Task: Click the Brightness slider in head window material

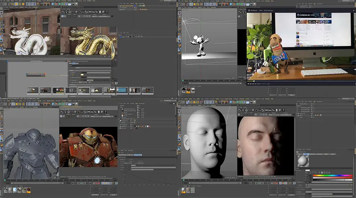Action: [x=332, y=182]
